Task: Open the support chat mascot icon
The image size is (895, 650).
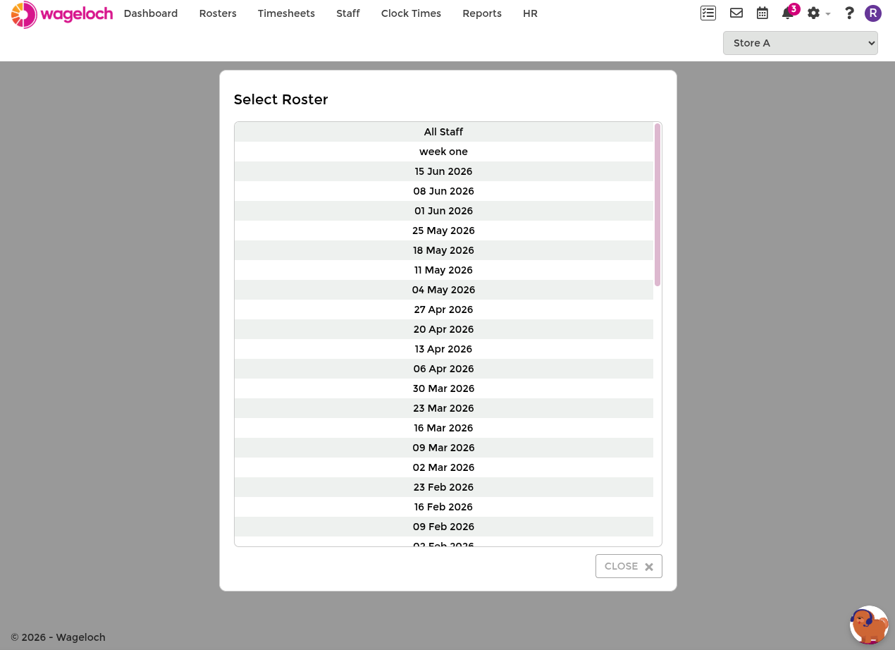Action: [869, 625]
